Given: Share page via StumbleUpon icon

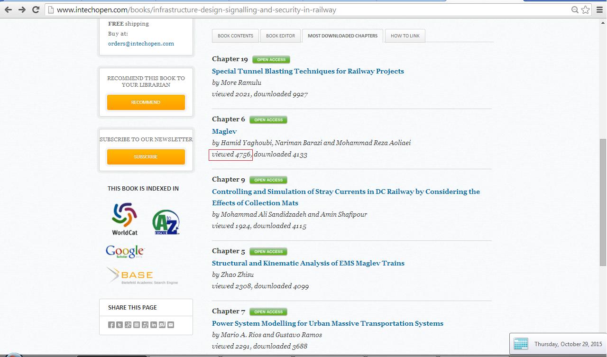Looking at the screenshot, I should pos(162,325).
